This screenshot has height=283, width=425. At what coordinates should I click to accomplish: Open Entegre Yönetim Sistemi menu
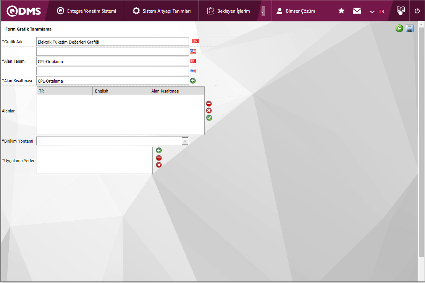pos(86,11)
